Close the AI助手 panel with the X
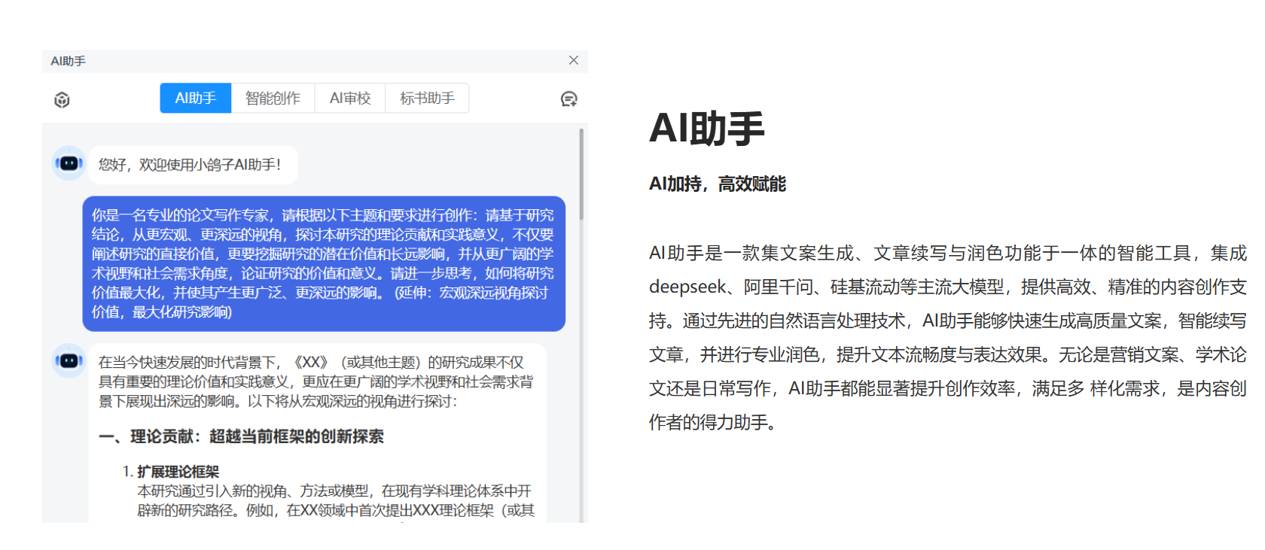 click(x=574, y=60)
